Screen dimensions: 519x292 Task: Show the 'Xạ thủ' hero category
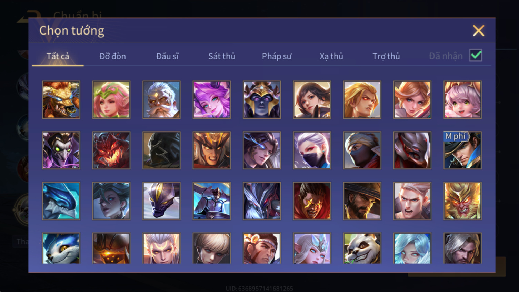tap(331, 56)
